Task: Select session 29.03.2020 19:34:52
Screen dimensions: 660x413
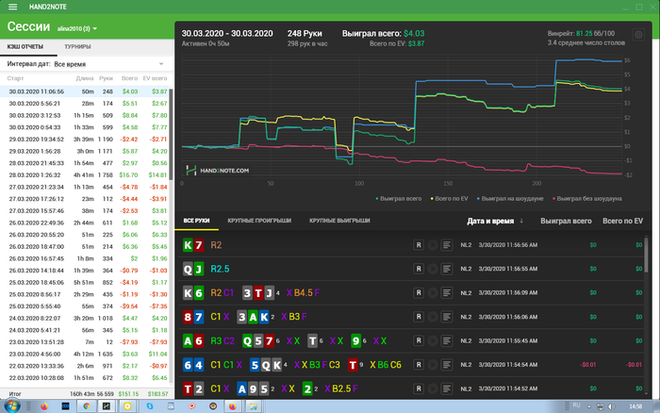Action: [x=86, y=139]
